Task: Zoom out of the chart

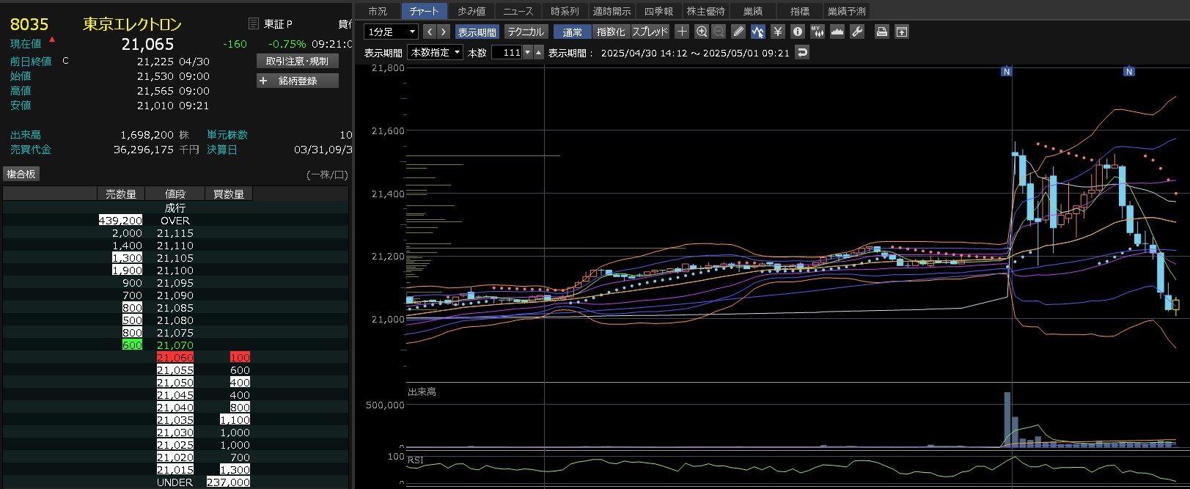Action: 719,32
